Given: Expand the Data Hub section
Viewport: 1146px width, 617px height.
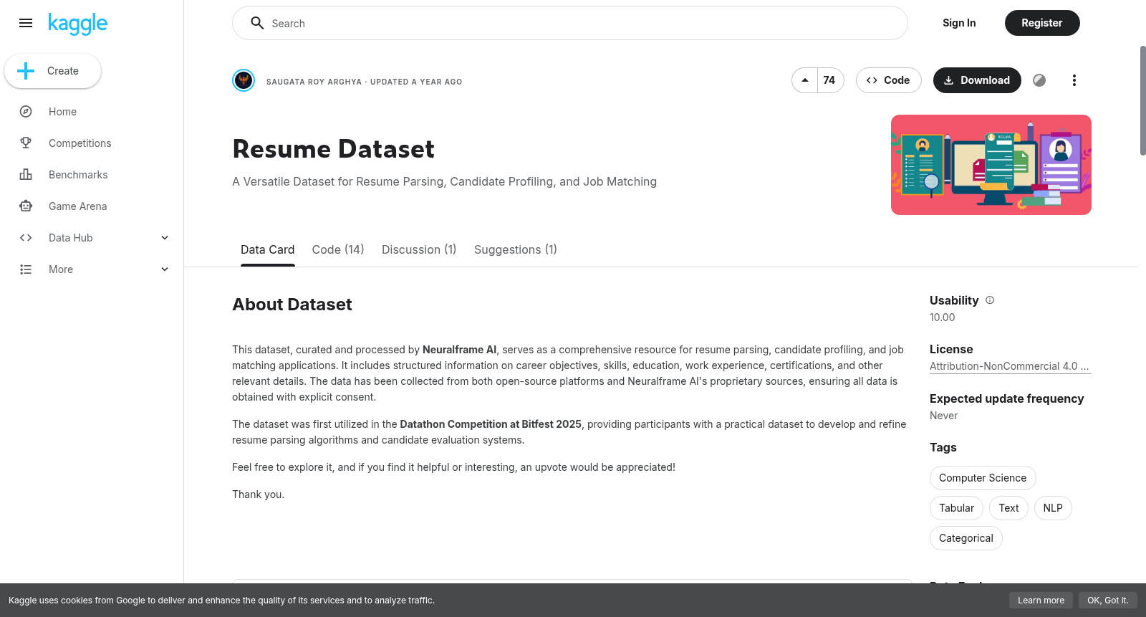Looking at the screenshot, I should coord(165,238).
